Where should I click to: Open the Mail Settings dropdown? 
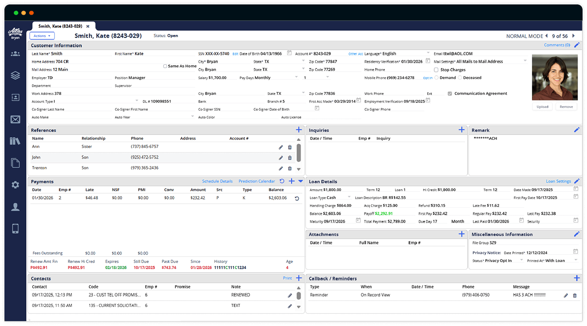point(525,61)
